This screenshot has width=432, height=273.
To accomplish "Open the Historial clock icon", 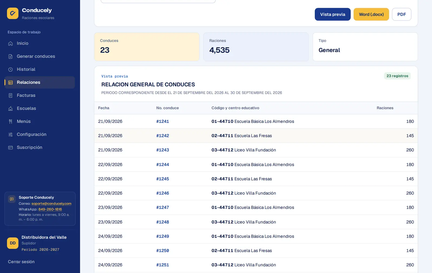I will [11, 69].
